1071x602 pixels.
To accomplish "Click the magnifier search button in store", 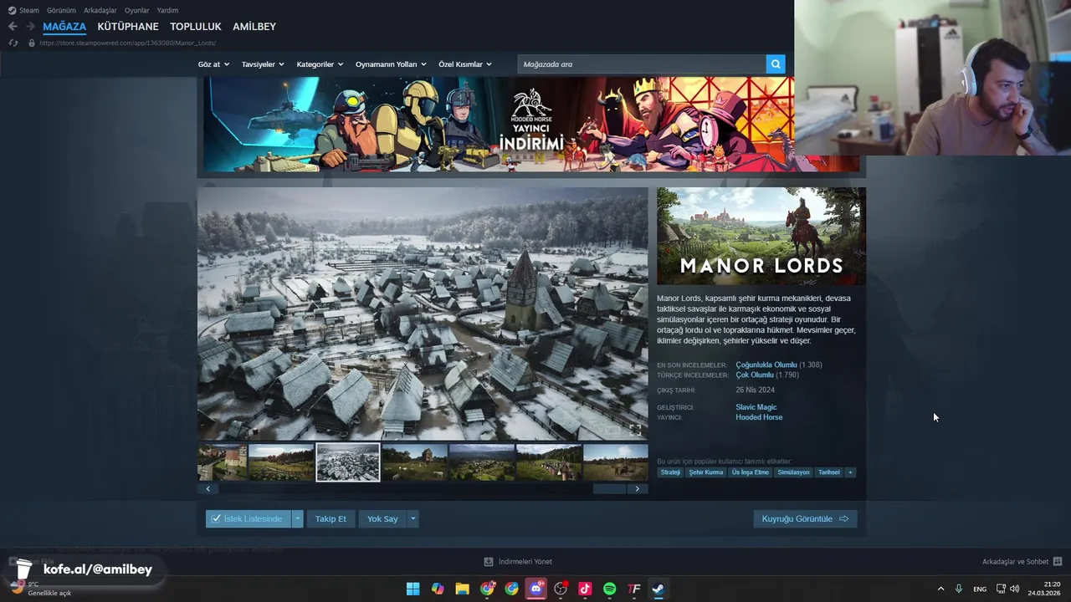I will click(x=776, y=64).
